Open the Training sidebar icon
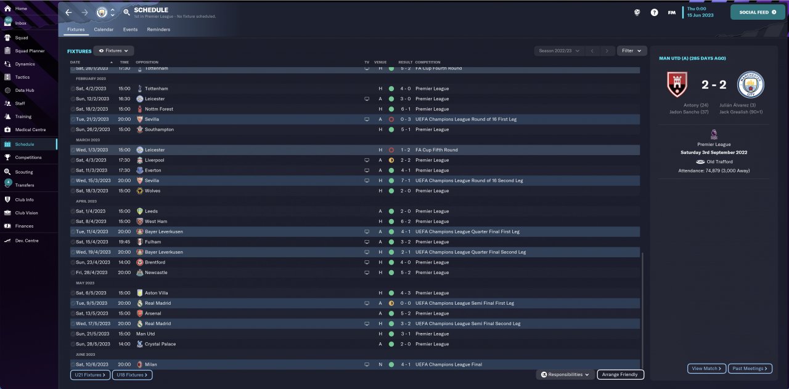This screenshot has width=789, height=389. pos(8,116)
